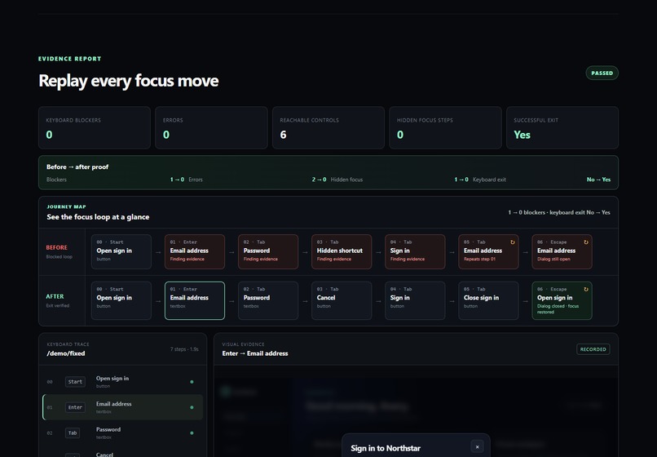Image resolution: width=657 pixels, height=457 pixels.
Task: Click green status dot on Password trace row
Action: (x=192, y=433)
